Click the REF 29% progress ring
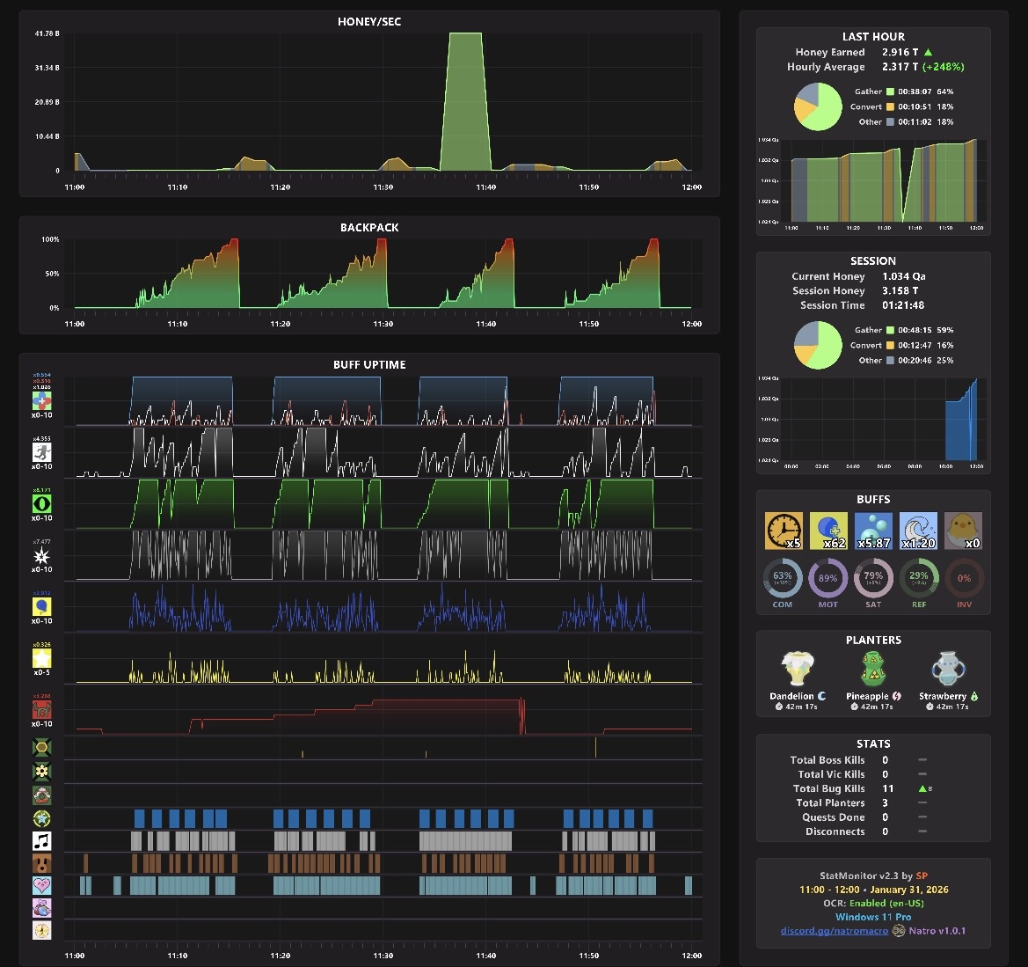This screenshot has height=967, width=1028. point(918,578)
